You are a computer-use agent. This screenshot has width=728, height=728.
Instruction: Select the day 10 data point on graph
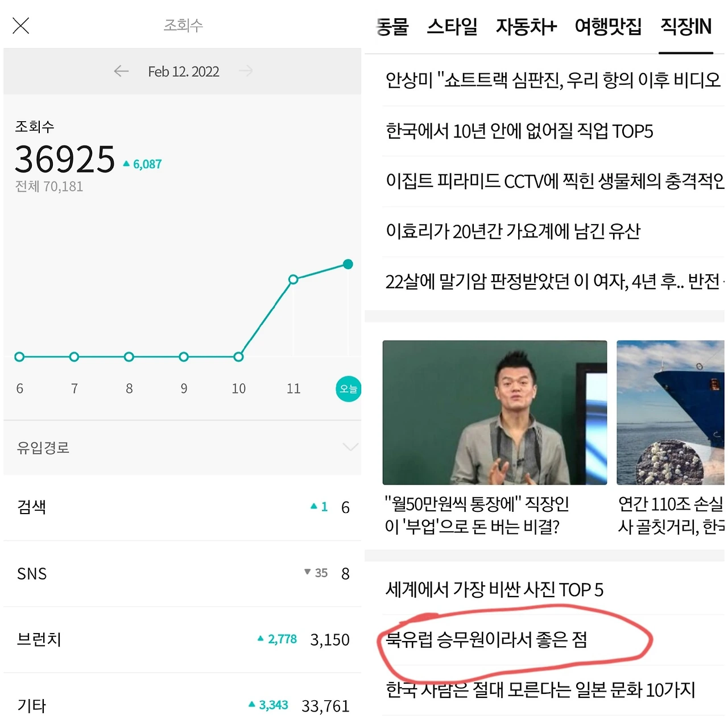pyautogui.click(x=239, y=357)
